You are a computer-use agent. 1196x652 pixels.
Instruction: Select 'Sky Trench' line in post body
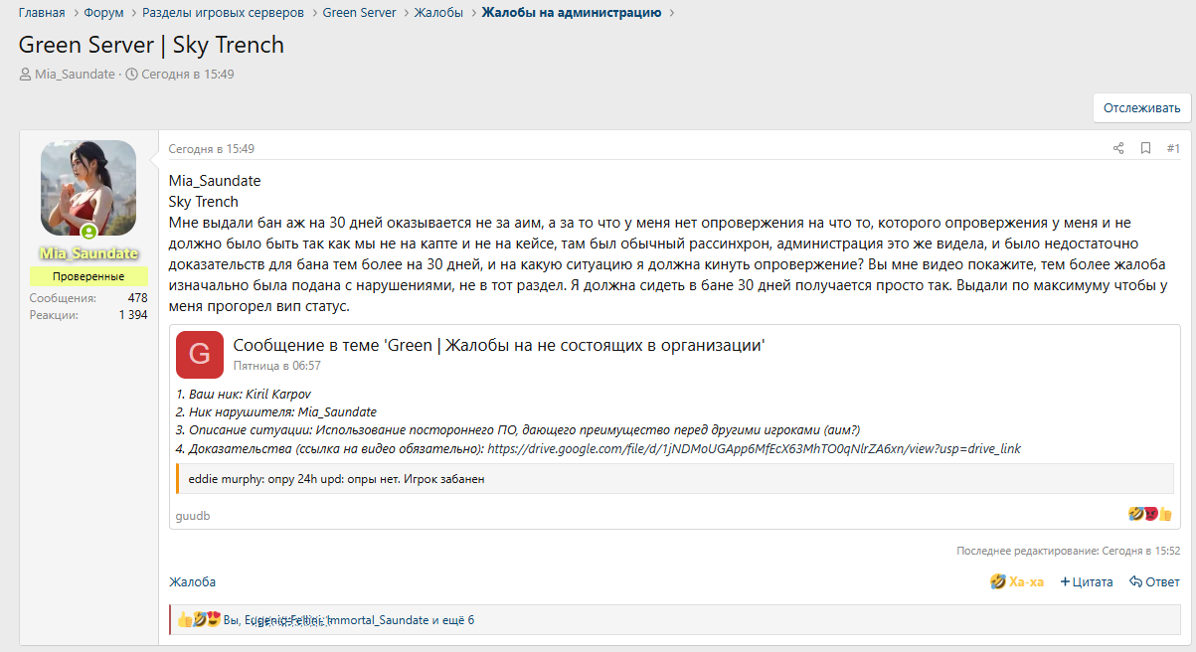204,202
